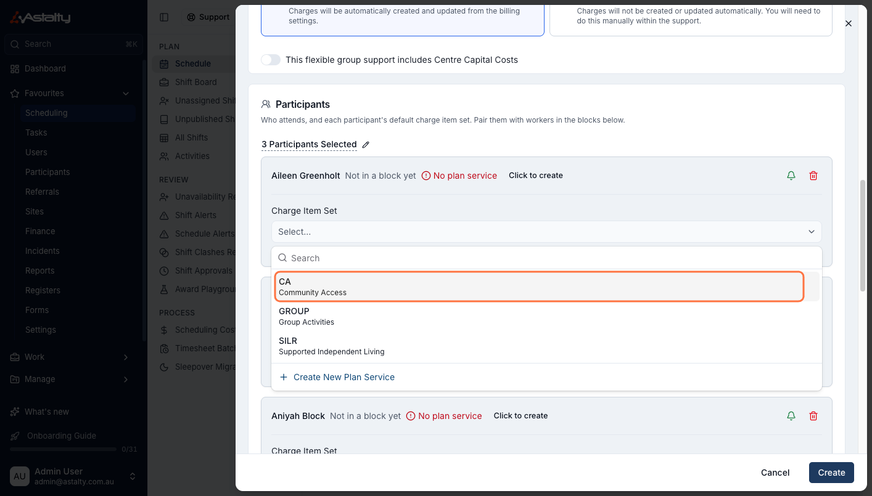This screenshot has height=496, width=872.
Task: Open Finance in the sidebar
Action: [40, 231]
